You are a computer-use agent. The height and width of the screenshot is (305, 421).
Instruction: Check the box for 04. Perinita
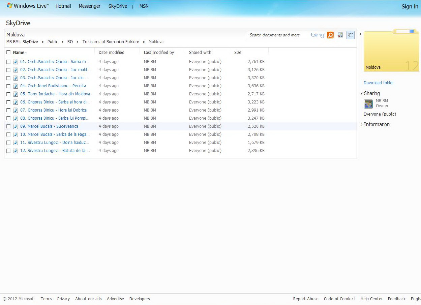click(9, 86)
